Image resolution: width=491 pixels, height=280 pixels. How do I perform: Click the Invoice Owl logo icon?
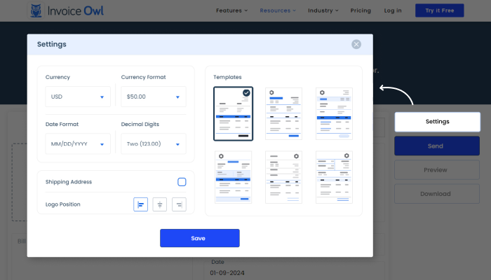[36, 10]
